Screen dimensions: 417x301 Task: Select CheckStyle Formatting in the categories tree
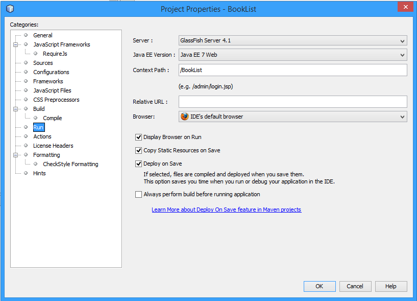pyautogui.click(x=70, y=164)
